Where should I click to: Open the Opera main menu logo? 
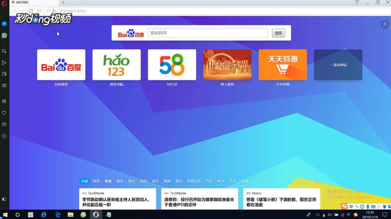[4, 3]
